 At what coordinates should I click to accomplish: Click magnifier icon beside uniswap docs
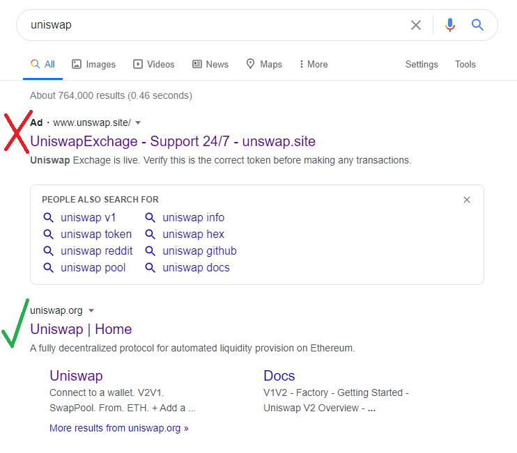pos(151,268)
